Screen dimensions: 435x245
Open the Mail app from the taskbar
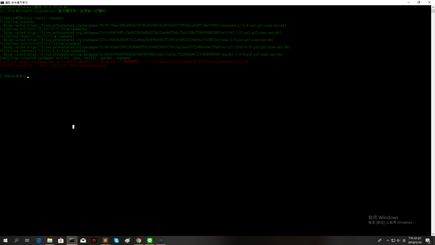pos(83,241)
